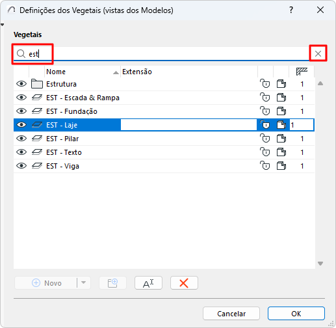Click the layer icon of EST - Fundação

click(x=37, y=111)
